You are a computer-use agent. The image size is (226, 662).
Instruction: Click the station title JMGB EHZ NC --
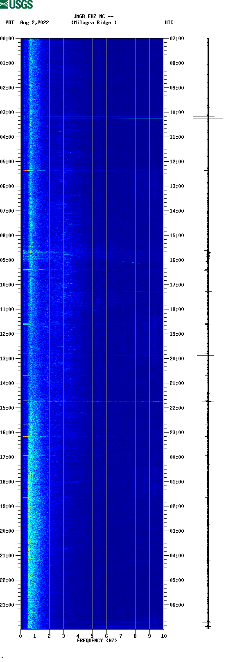point(94,16)
